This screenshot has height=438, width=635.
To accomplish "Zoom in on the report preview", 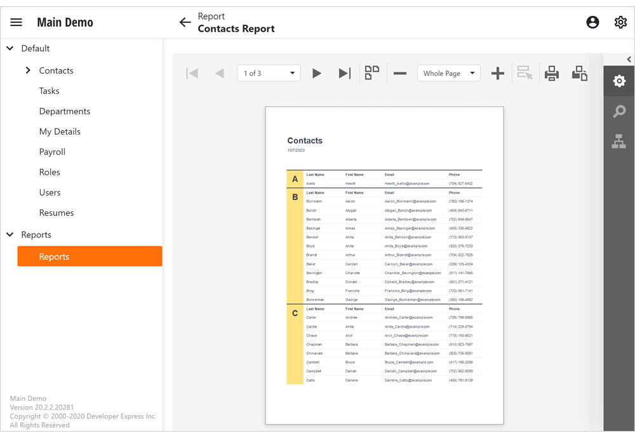I will pyautogui.click(x=498, y=73).
